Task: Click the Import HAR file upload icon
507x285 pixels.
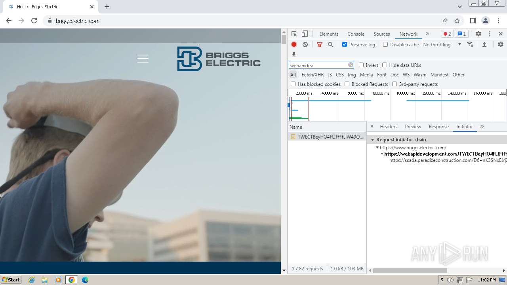Action: 484,44
